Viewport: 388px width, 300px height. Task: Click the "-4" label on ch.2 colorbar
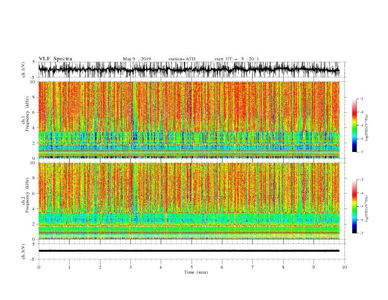coord(361,193)
